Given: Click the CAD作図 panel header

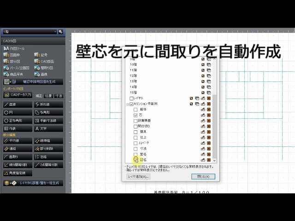Looking at the screenshot, I should pos(33,41).
